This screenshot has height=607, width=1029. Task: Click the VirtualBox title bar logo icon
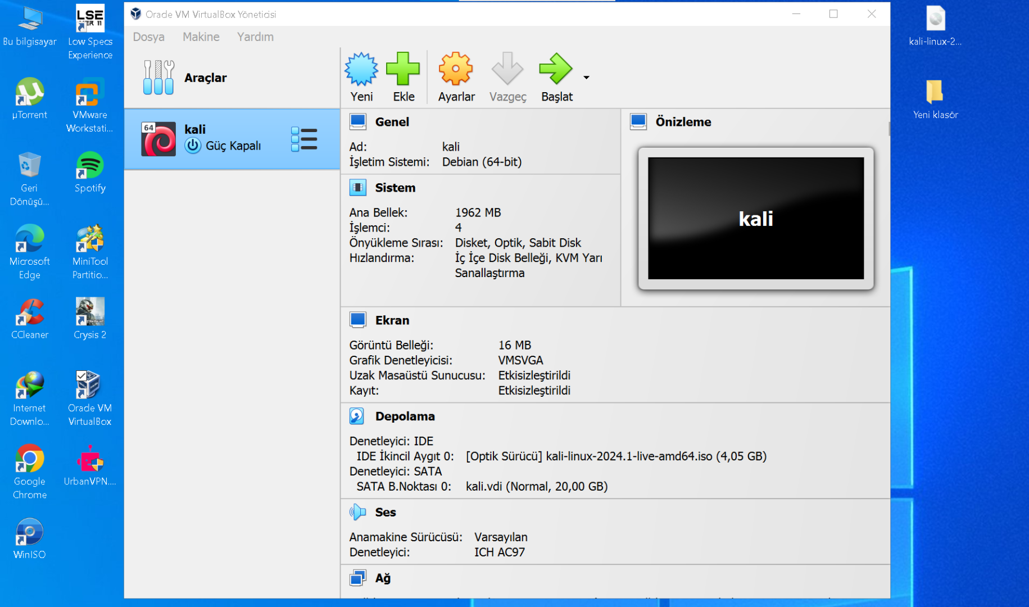(135, 14)
